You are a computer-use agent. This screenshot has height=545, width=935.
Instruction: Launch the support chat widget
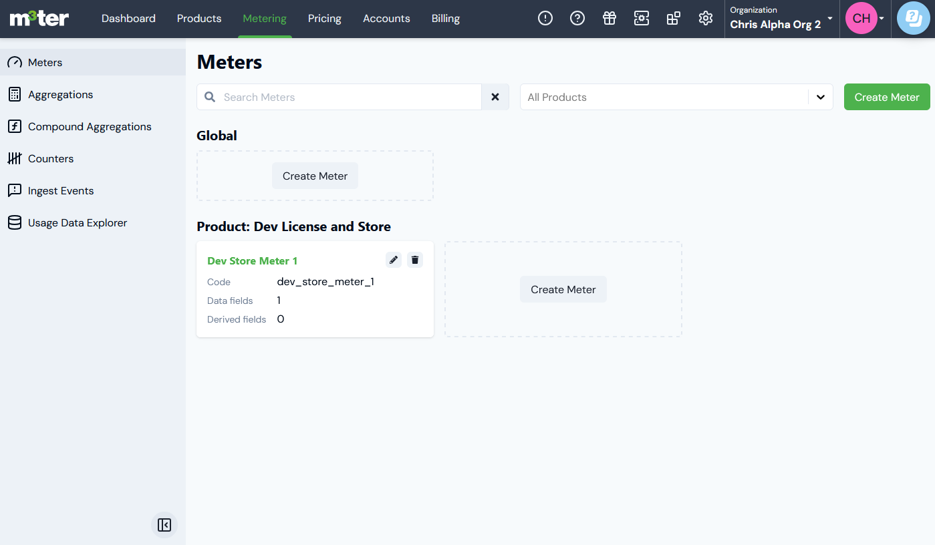(913, 18)
